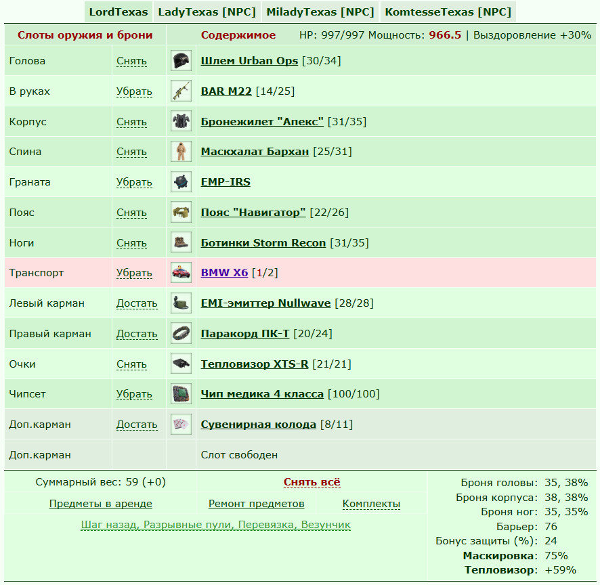Open the KomtesseTexas [NPC] tab
The image size is (600, 585).
pyautogui.click(x=448, y=12)
